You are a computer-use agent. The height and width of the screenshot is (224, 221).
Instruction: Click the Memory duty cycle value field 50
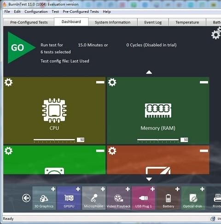(184, 140)
